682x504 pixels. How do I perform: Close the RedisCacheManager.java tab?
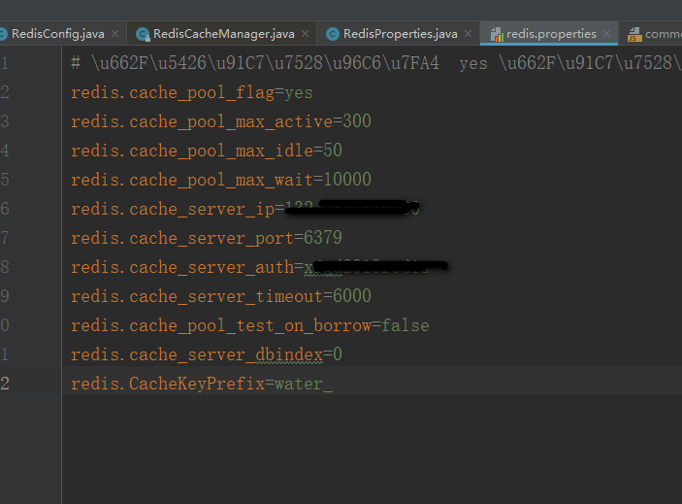pyautogui.click(x=306, y=34)
